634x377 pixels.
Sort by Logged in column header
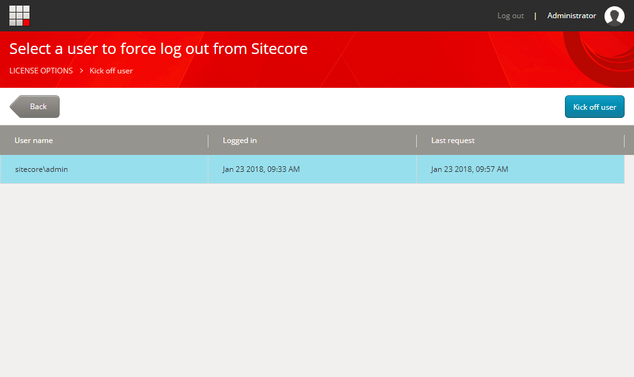click(312, 141)
